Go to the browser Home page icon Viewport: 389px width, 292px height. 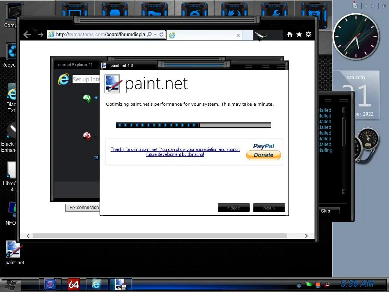(290, 35)
